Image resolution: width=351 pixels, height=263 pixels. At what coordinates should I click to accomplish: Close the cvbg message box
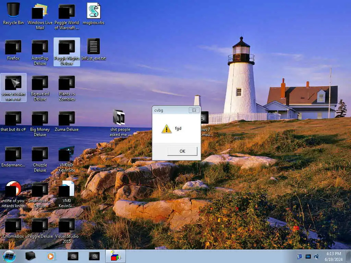[194, 110]
